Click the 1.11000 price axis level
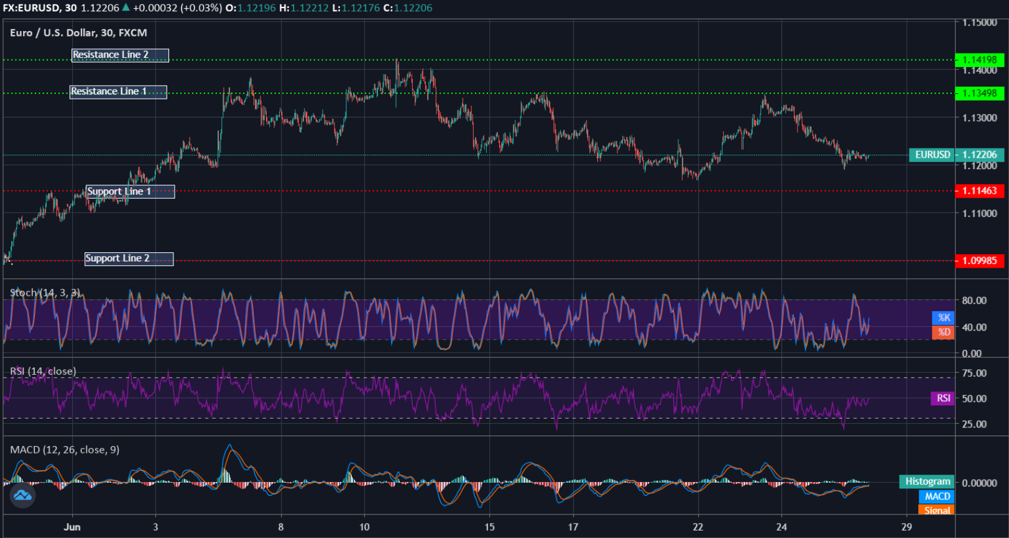Image resolution: width=1009 pixels, height=538 pixels. coord(980,214)
